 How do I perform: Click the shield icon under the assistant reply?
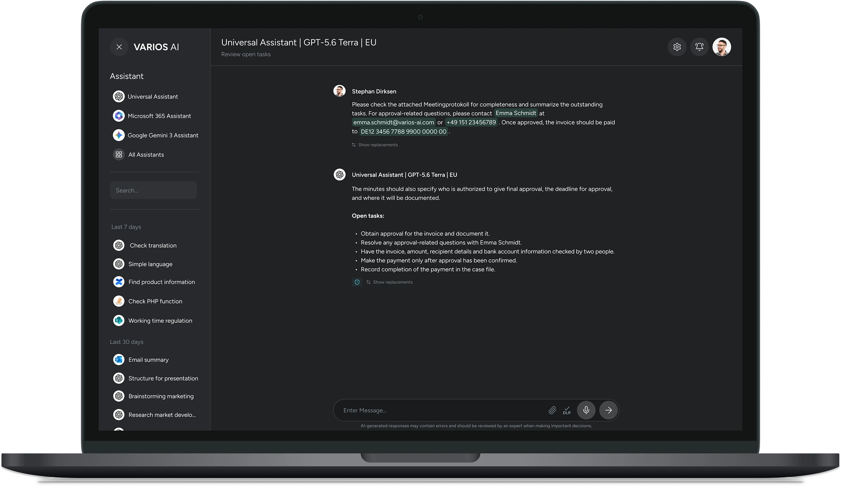(357, 282)
